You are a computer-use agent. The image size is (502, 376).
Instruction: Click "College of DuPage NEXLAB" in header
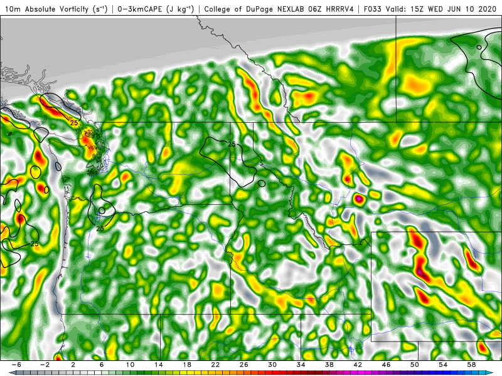point(254,9)
